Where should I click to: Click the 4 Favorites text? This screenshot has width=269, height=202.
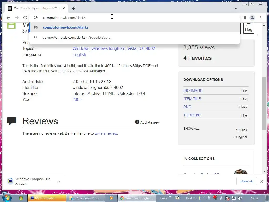198,58
